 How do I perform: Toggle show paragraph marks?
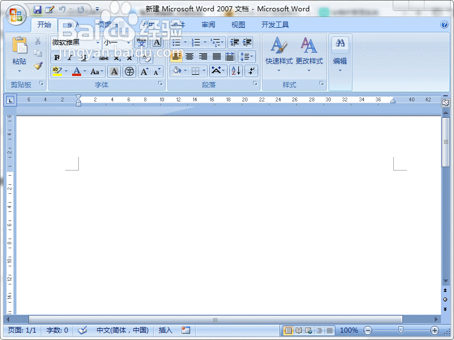(251, 70)
